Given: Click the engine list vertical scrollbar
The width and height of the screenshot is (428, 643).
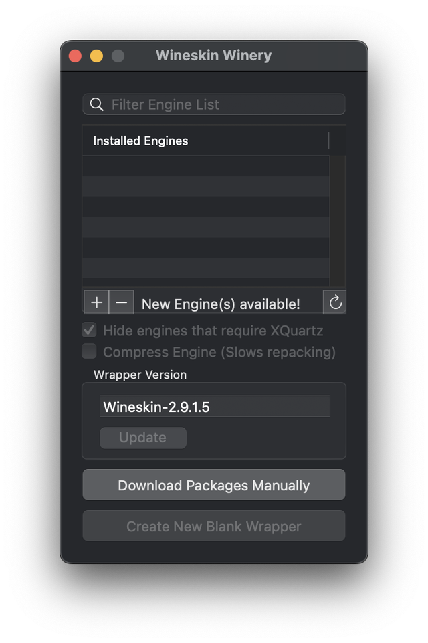Looking at the screenshot, I should [x=338, y=221].
